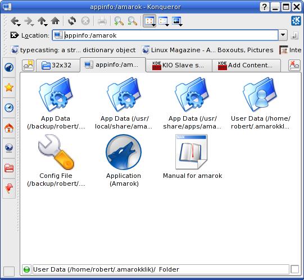Click the title bar Help question mark button

pyautogui.click(x=264, y=7)
